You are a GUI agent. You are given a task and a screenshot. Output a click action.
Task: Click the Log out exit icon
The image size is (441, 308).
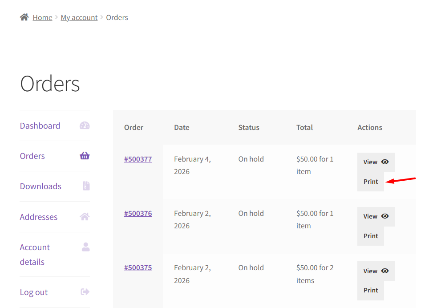click(85, 292)
